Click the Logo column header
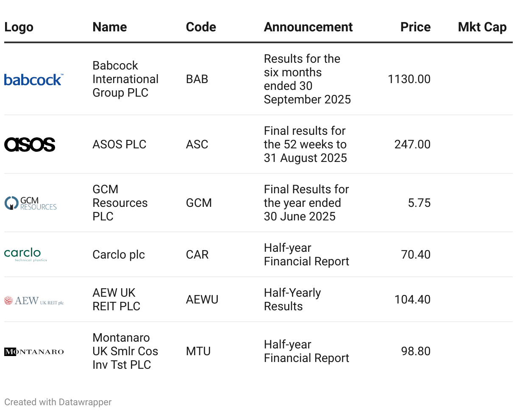The image size is (517, 412). 19,27
